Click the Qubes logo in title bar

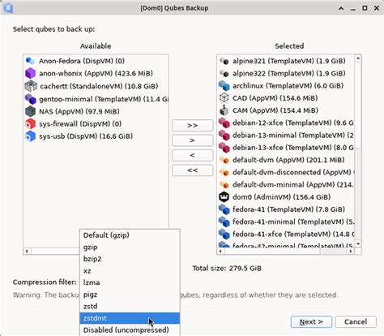click(8, 8)
